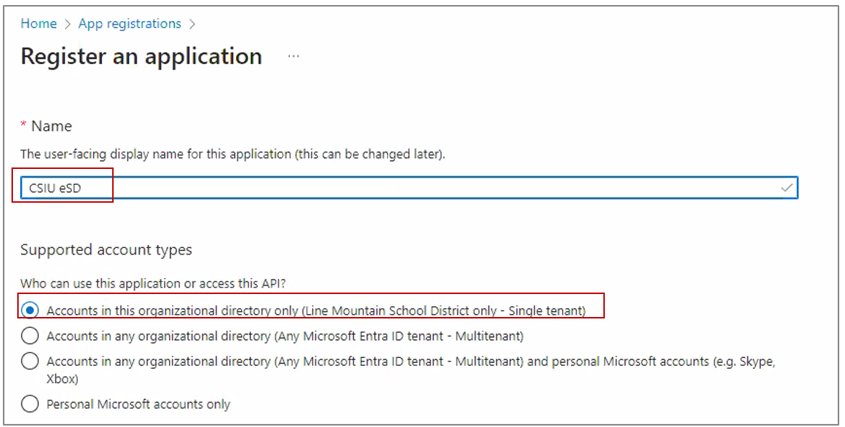
Task: Select the Multitenant-only radio button
Action: [30, 336]
